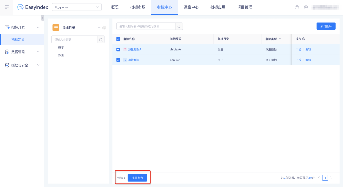
Task: Click the dep_rat code cell
Action: click(175, 60)
